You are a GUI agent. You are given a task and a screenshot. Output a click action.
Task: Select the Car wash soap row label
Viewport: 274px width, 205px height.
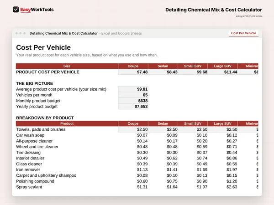(30, 135)
